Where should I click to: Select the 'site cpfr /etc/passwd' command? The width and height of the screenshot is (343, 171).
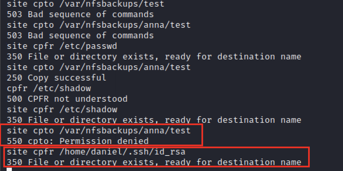tap(62, 46)
